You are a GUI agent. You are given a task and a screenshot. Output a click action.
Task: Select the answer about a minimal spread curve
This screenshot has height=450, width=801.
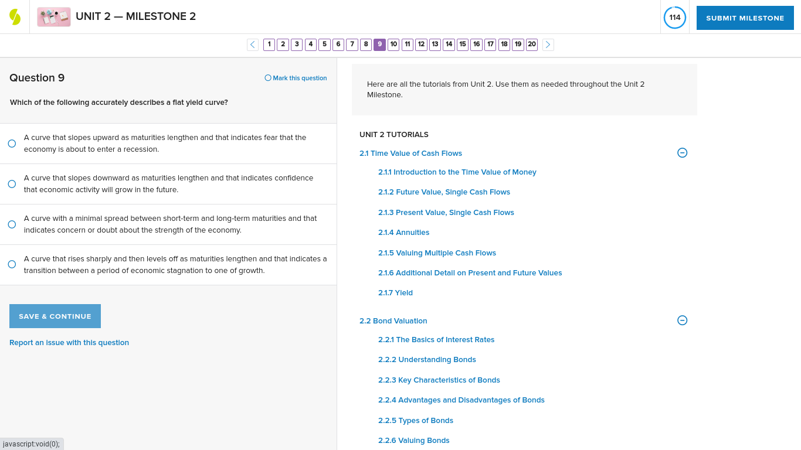12,224
